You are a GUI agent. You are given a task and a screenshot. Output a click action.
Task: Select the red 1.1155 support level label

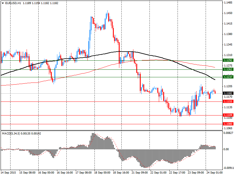click(x=228, y=101)
